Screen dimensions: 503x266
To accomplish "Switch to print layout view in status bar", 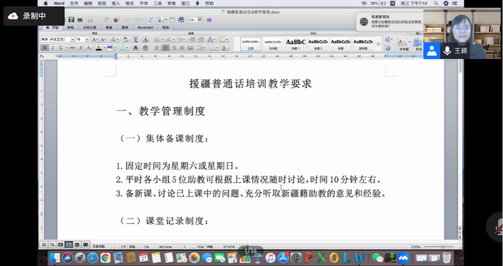I will pyautogui.click(x=68, y=245).
